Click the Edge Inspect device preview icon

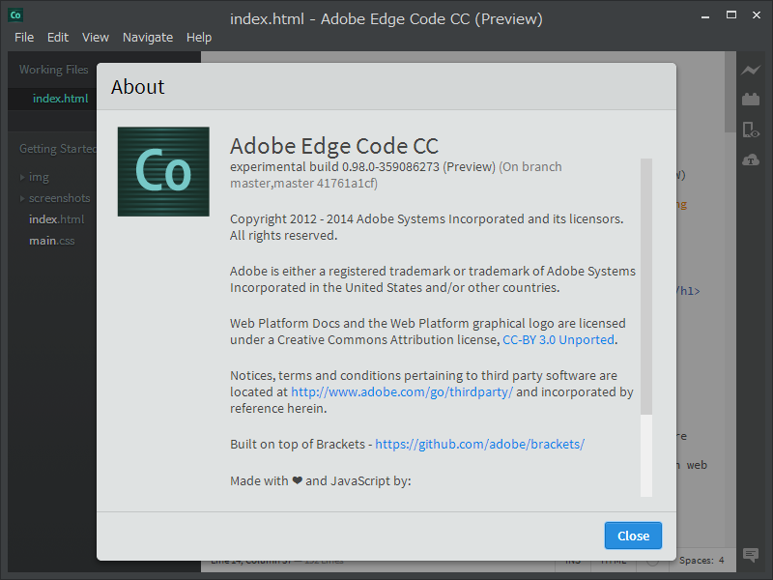[x=751, y=129]
